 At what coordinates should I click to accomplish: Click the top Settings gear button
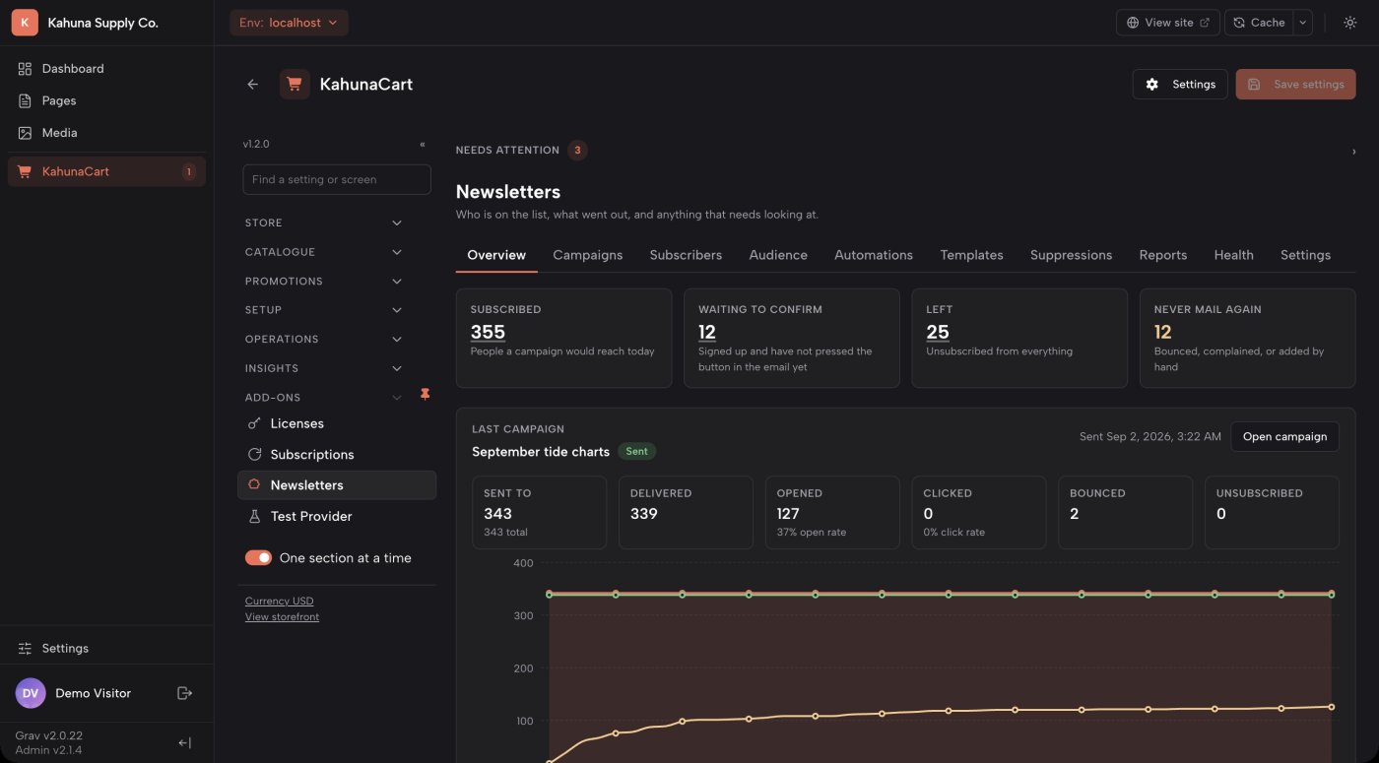[x=1180, y=85]
